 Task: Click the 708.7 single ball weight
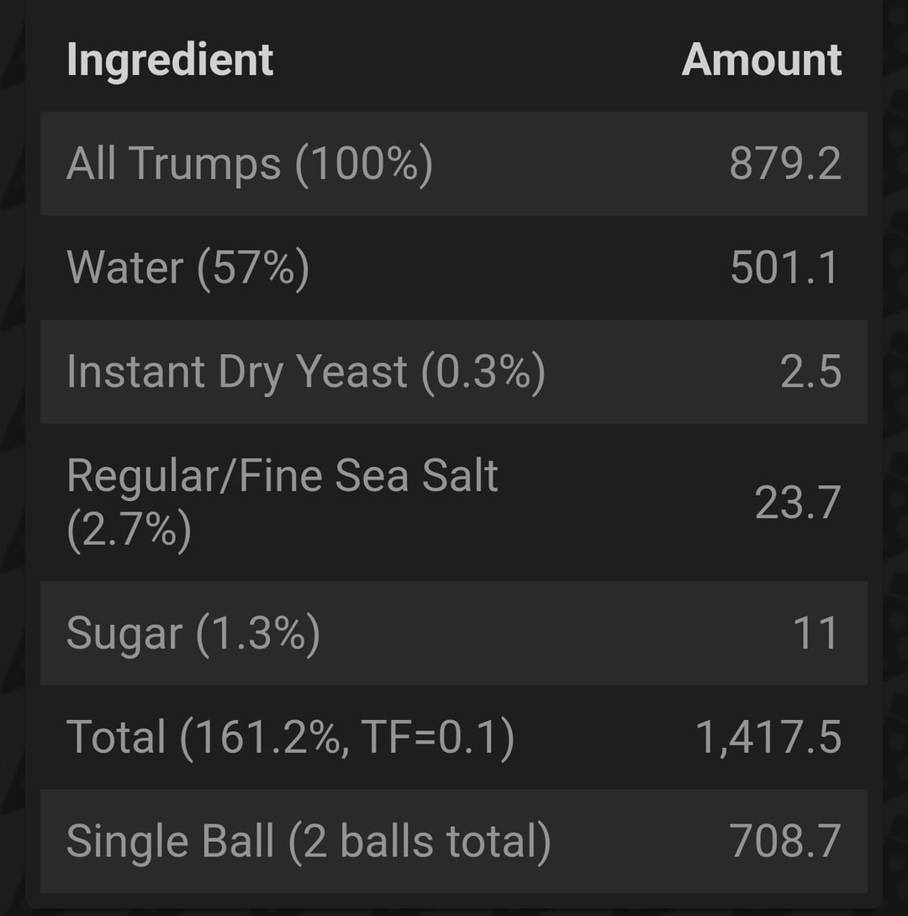point(784,841)
